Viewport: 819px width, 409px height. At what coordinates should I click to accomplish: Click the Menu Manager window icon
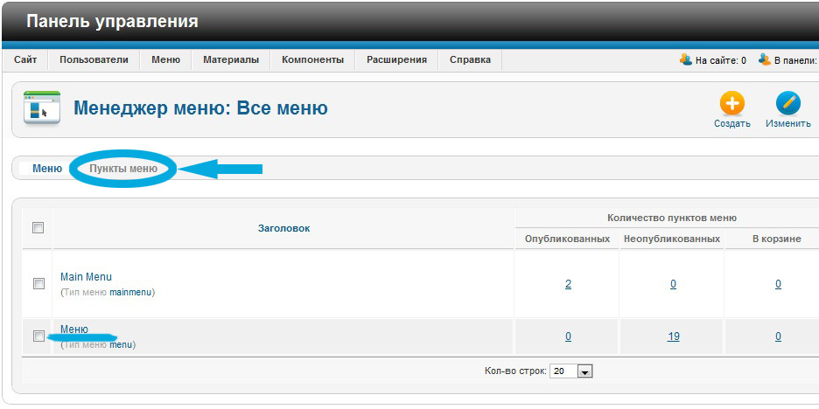click(x=41, y=108)
